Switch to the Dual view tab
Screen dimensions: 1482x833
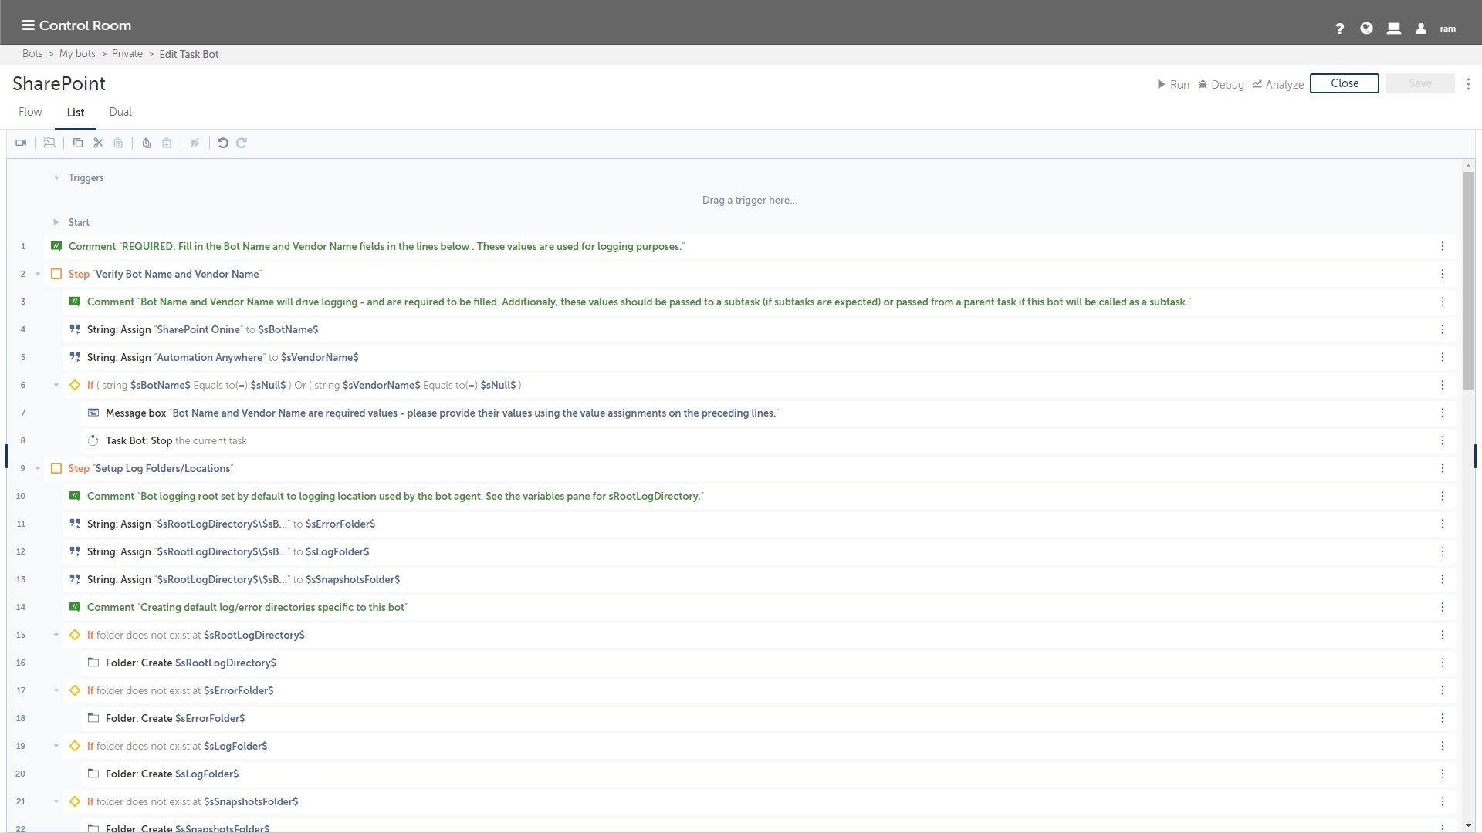(x=120, y=112)
